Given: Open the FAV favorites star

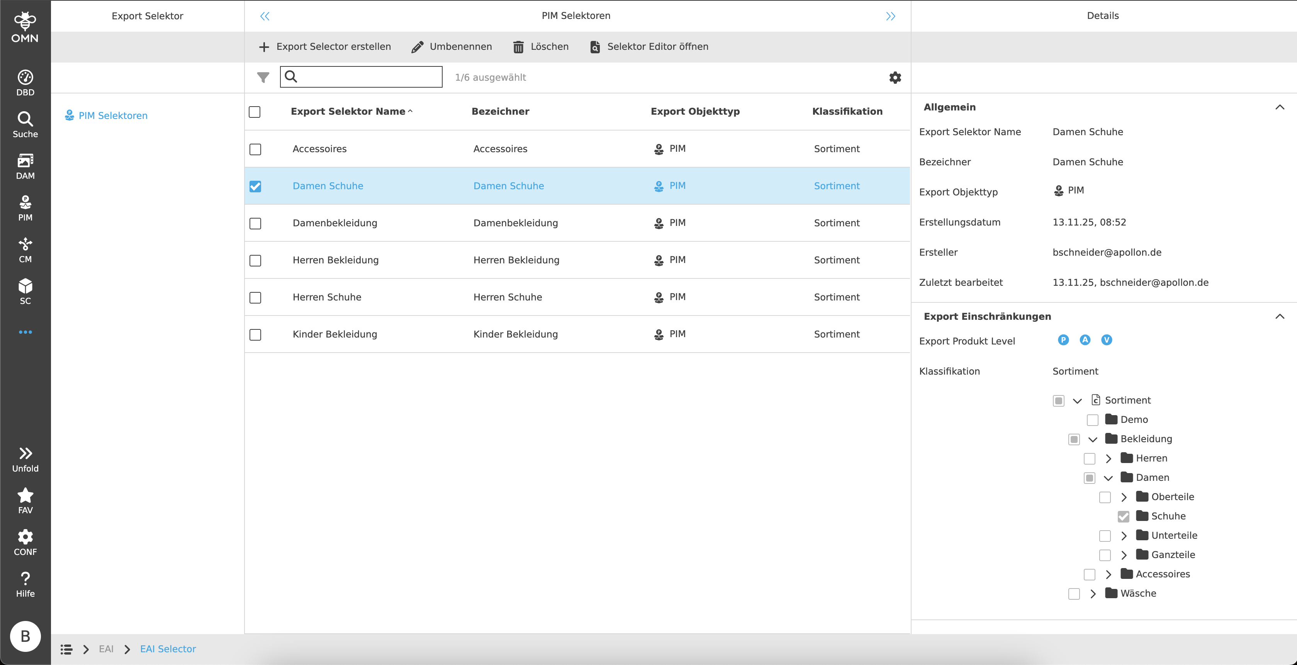Looking at the screenshot, I should [25, 500].
